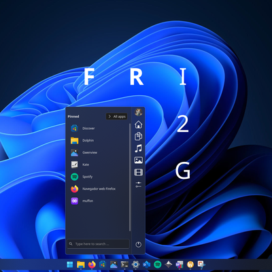Open the terminal from taskbar
272x272 pixels.
coord(124,265)
